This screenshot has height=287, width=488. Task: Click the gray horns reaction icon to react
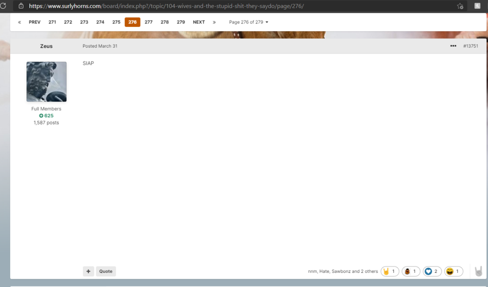click(x=478, y=271)
